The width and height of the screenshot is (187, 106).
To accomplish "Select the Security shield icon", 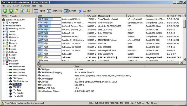I will click(x=7, y=55).
